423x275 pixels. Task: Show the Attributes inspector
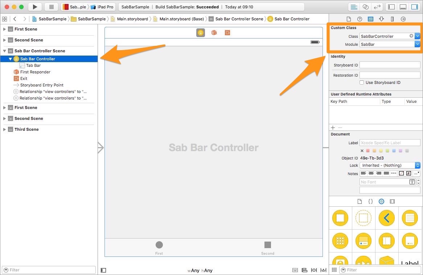[381, 19]
